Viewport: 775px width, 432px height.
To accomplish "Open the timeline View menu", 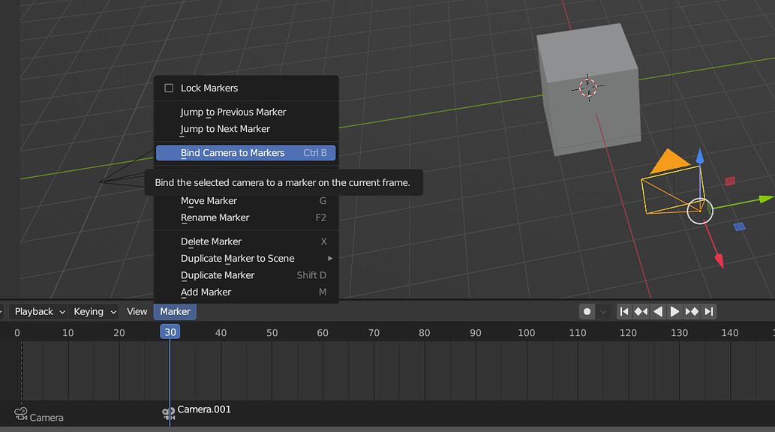I will click(x=137, y=311).
